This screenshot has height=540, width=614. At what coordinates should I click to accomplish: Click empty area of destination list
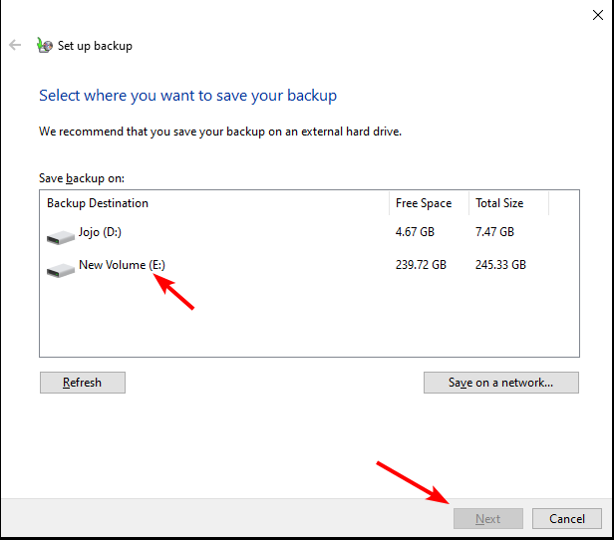tap(309, 321)
